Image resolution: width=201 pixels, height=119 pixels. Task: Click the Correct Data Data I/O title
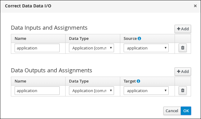point(28,6)
